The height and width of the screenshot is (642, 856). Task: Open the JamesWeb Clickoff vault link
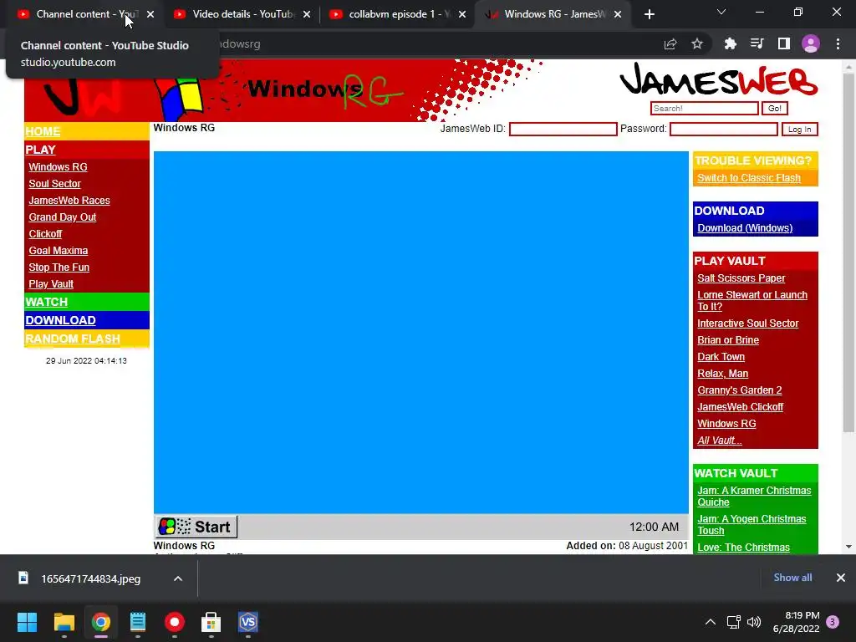(741, 407)
